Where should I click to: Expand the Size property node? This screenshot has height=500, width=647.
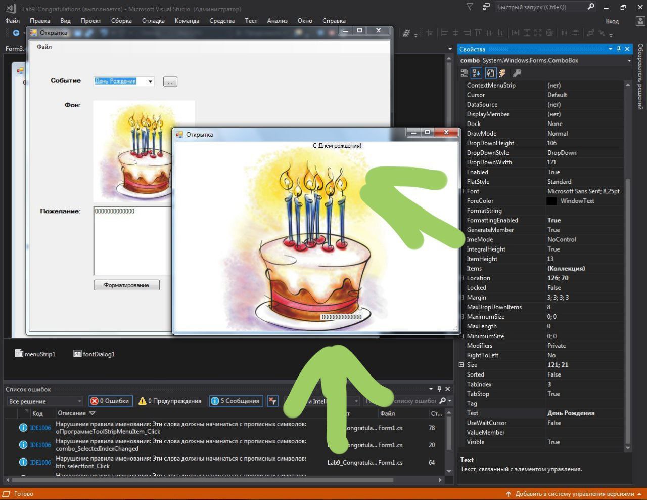(x=461, y=365)
